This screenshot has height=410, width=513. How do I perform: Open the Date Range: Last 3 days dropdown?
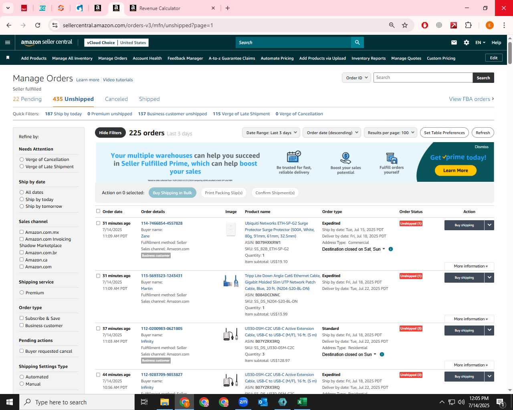(x=271, y=133)
